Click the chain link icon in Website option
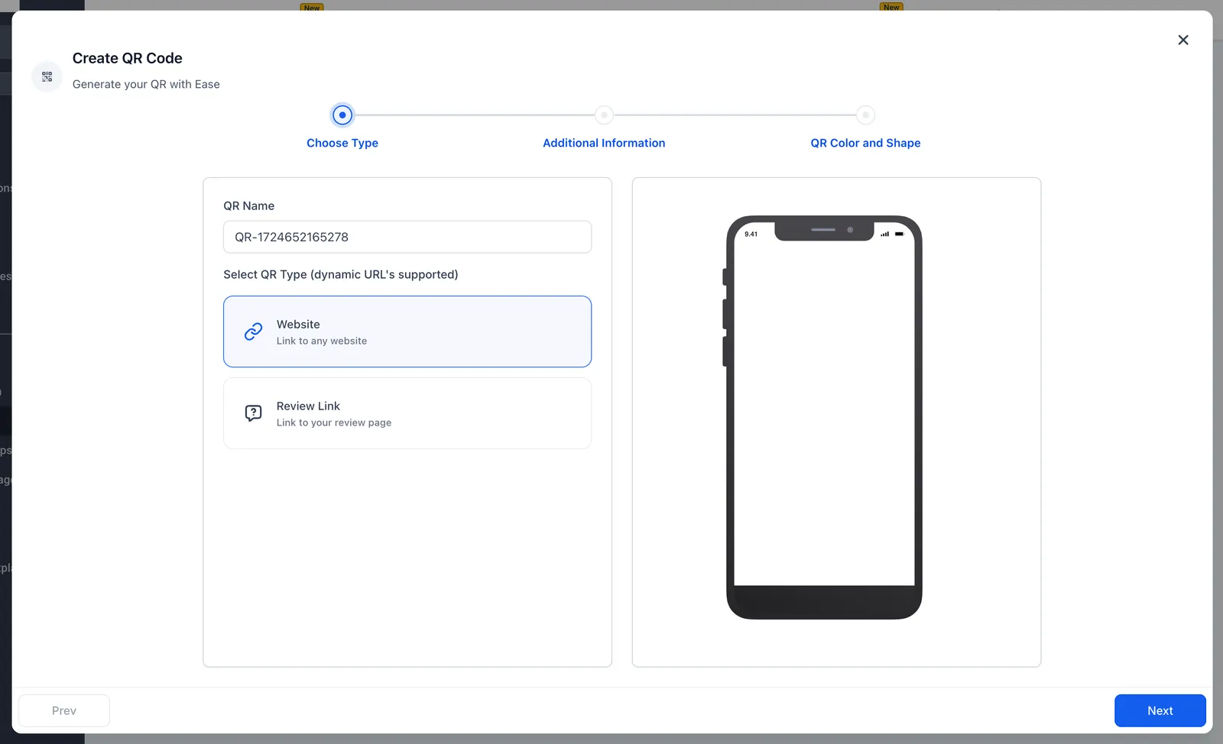The image size is (1223, 744). point(253,332)
